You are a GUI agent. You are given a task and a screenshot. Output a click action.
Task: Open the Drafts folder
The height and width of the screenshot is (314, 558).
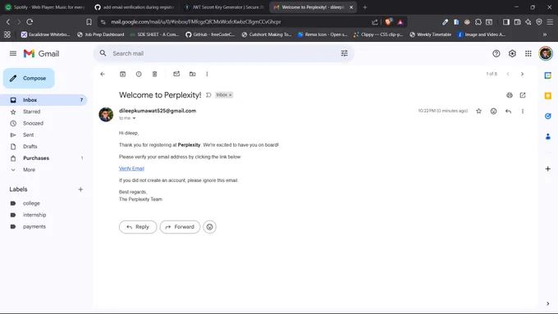(x=43, y=147)
